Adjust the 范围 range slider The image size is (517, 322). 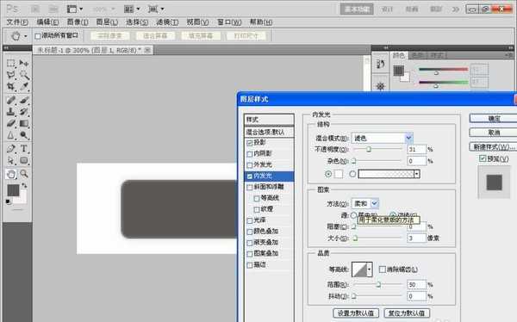378,285
